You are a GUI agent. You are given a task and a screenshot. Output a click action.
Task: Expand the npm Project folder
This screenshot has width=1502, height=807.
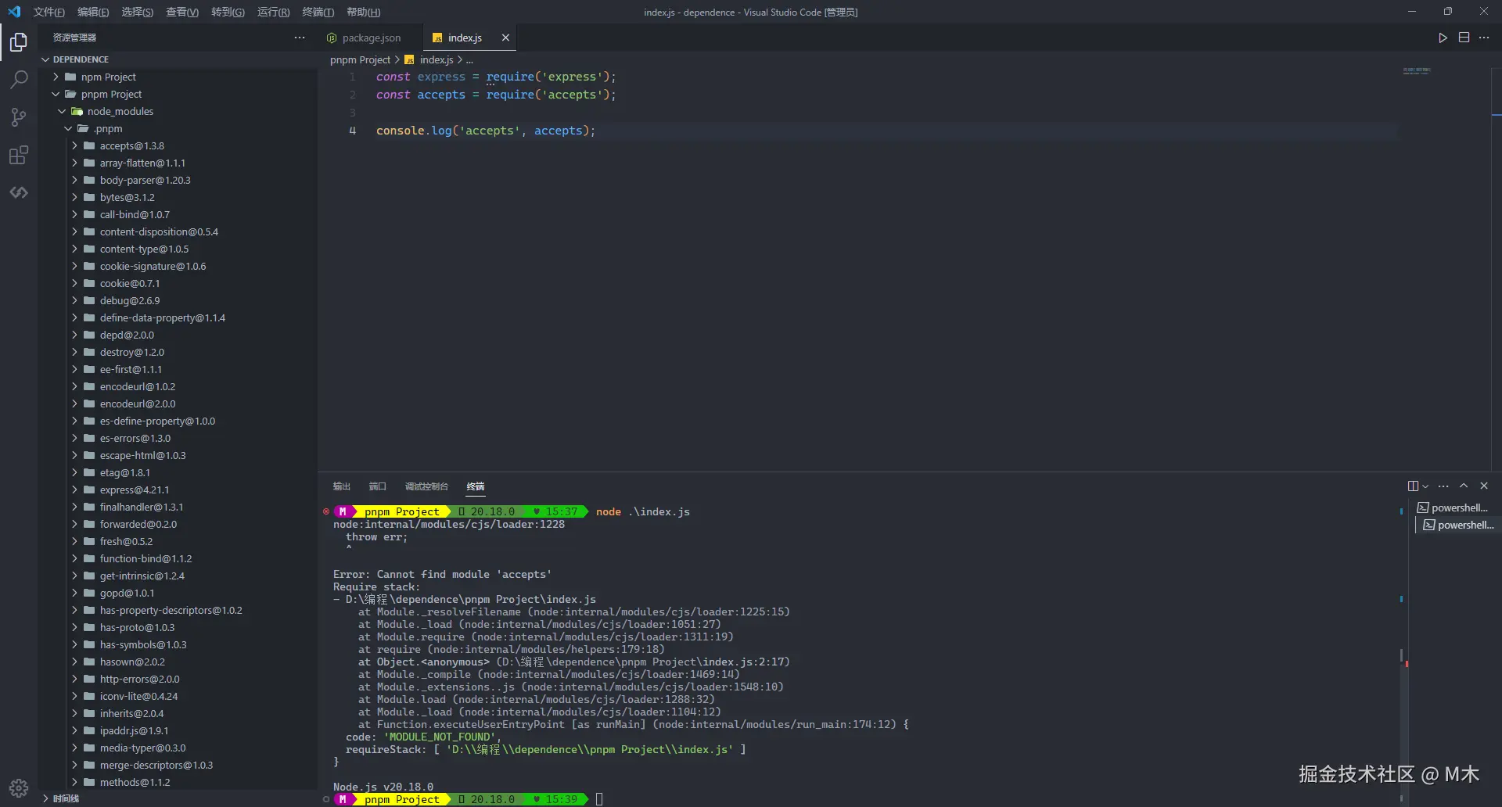pyautogui.click(x=56, y=77)
